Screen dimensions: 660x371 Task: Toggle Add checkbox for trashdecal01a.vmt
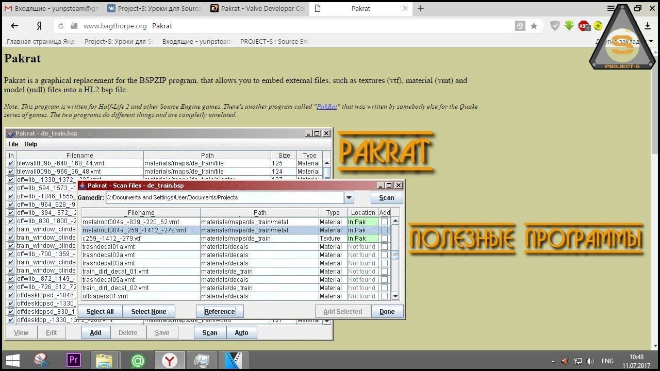pos(384,247)
